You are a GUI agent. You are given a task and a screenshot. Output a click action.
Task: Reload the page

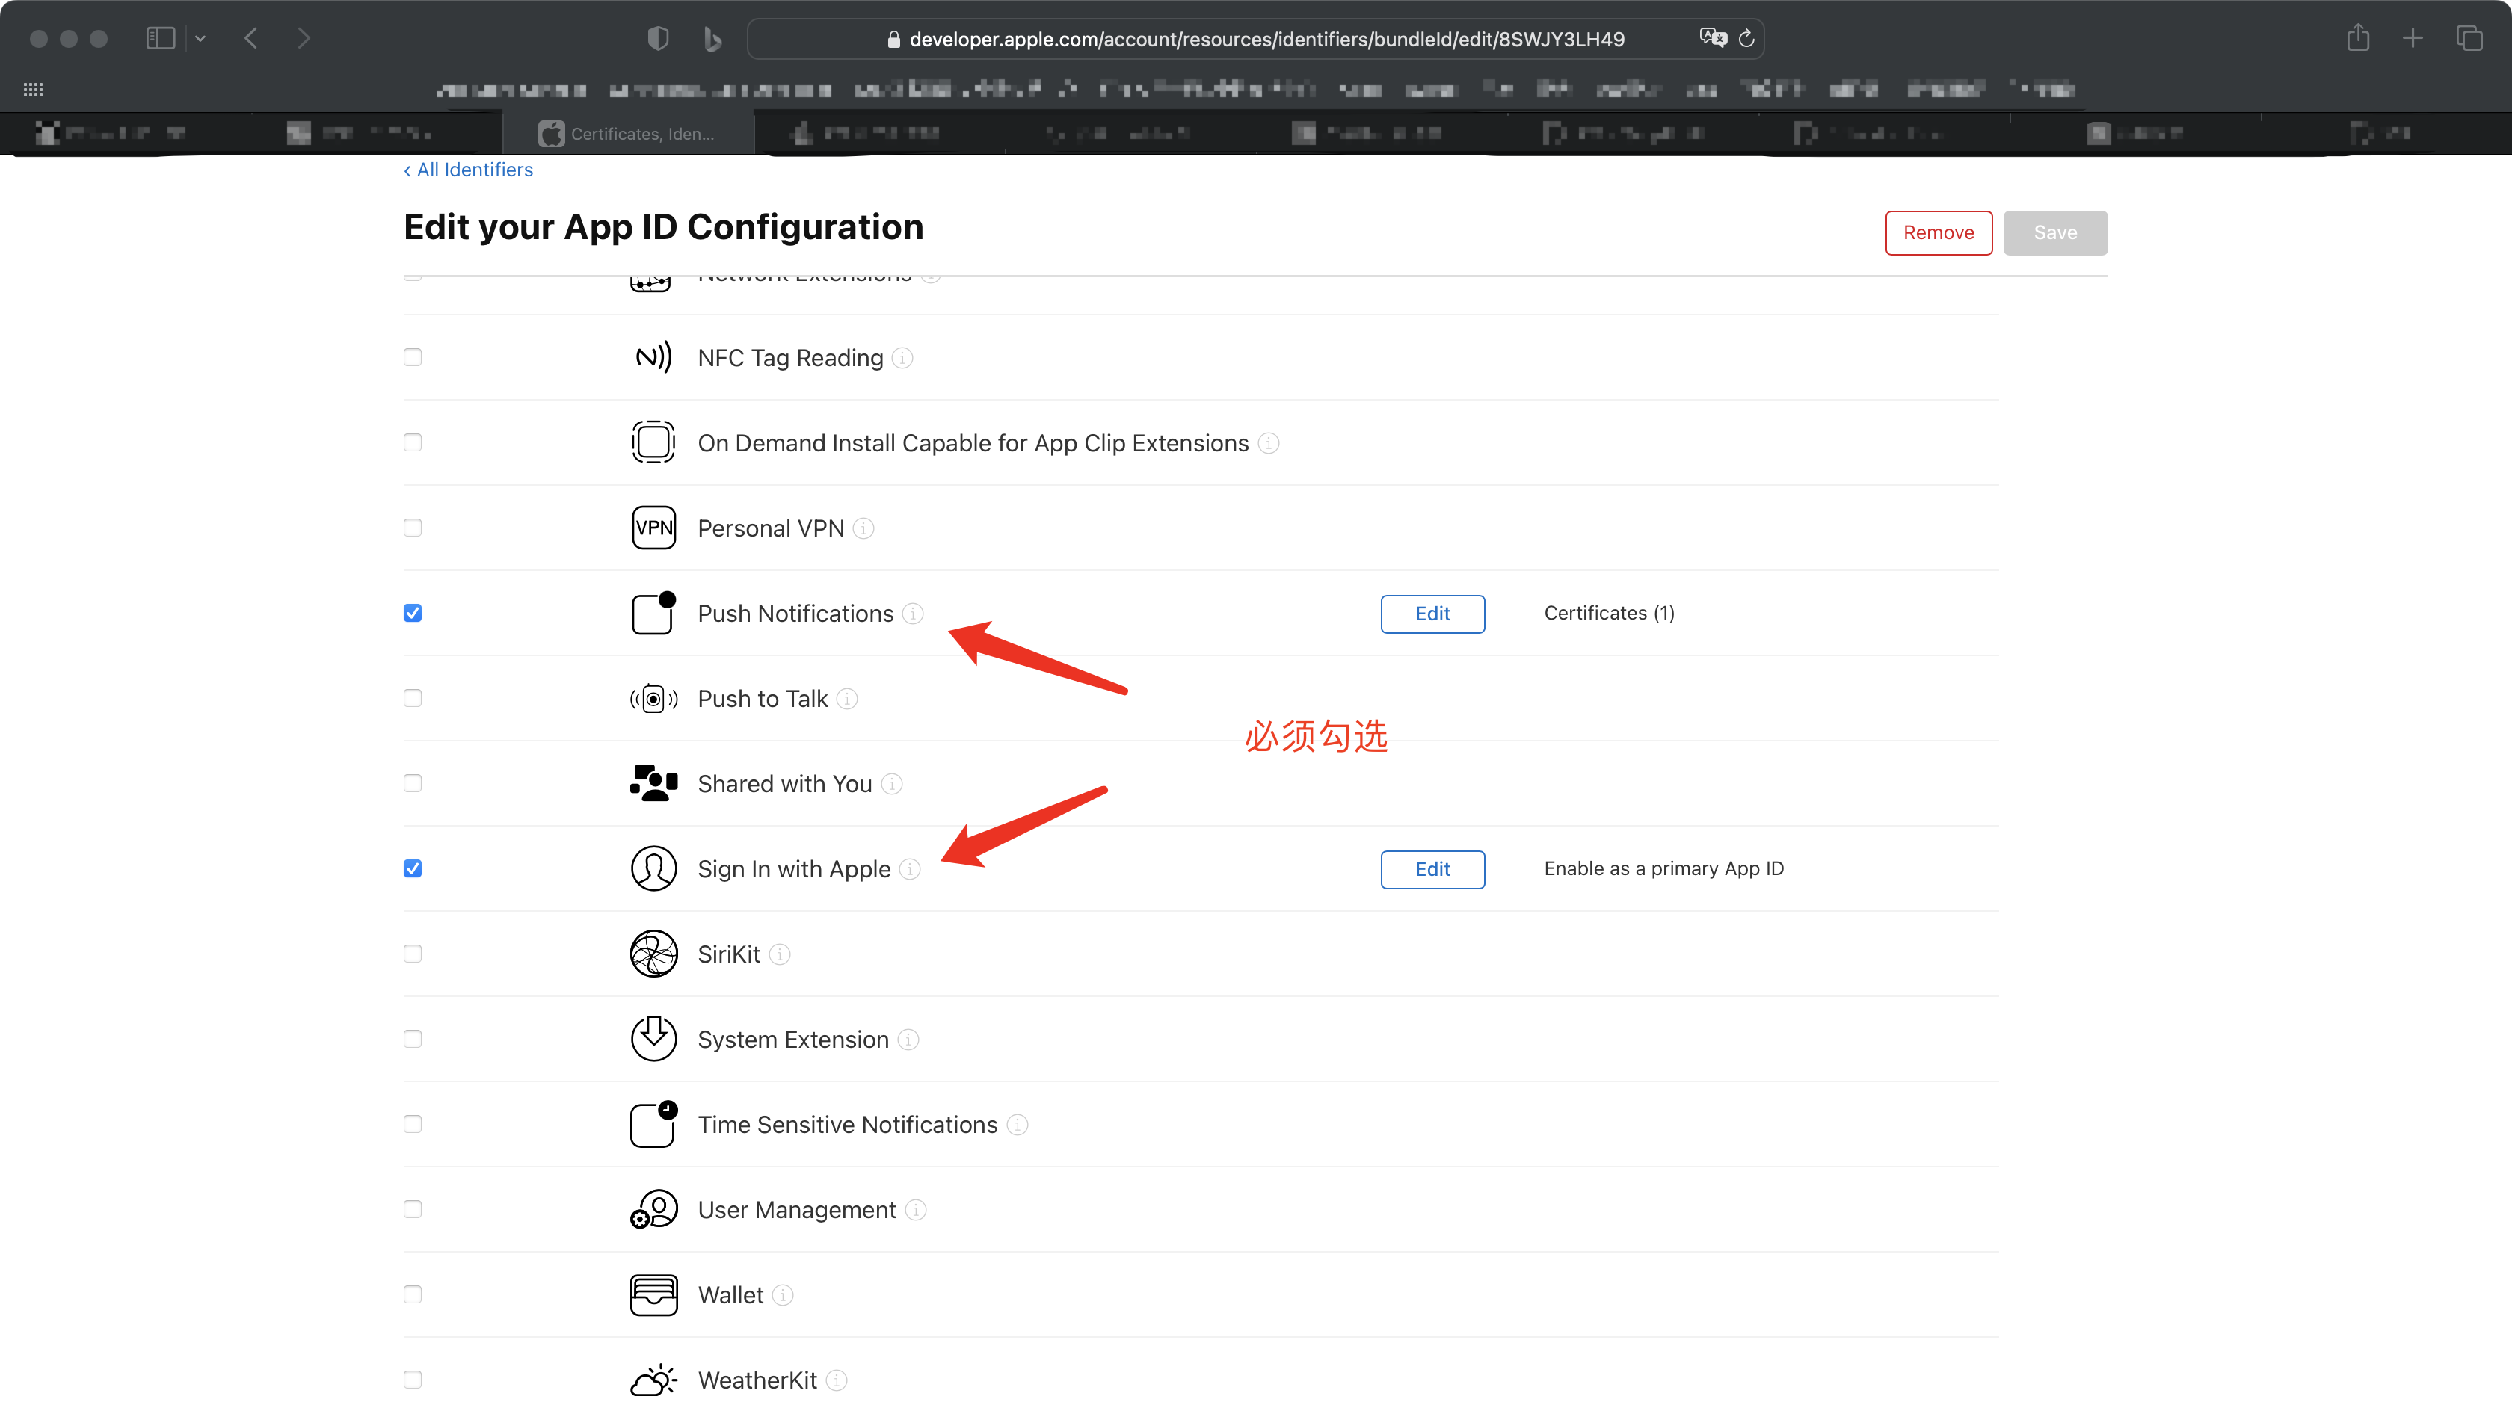[x=1747, y=38]
